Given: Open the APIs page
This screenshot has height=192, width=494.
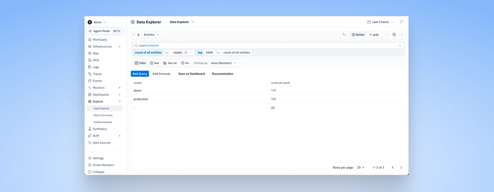Looking at the screenshot, I should point(96,60).
